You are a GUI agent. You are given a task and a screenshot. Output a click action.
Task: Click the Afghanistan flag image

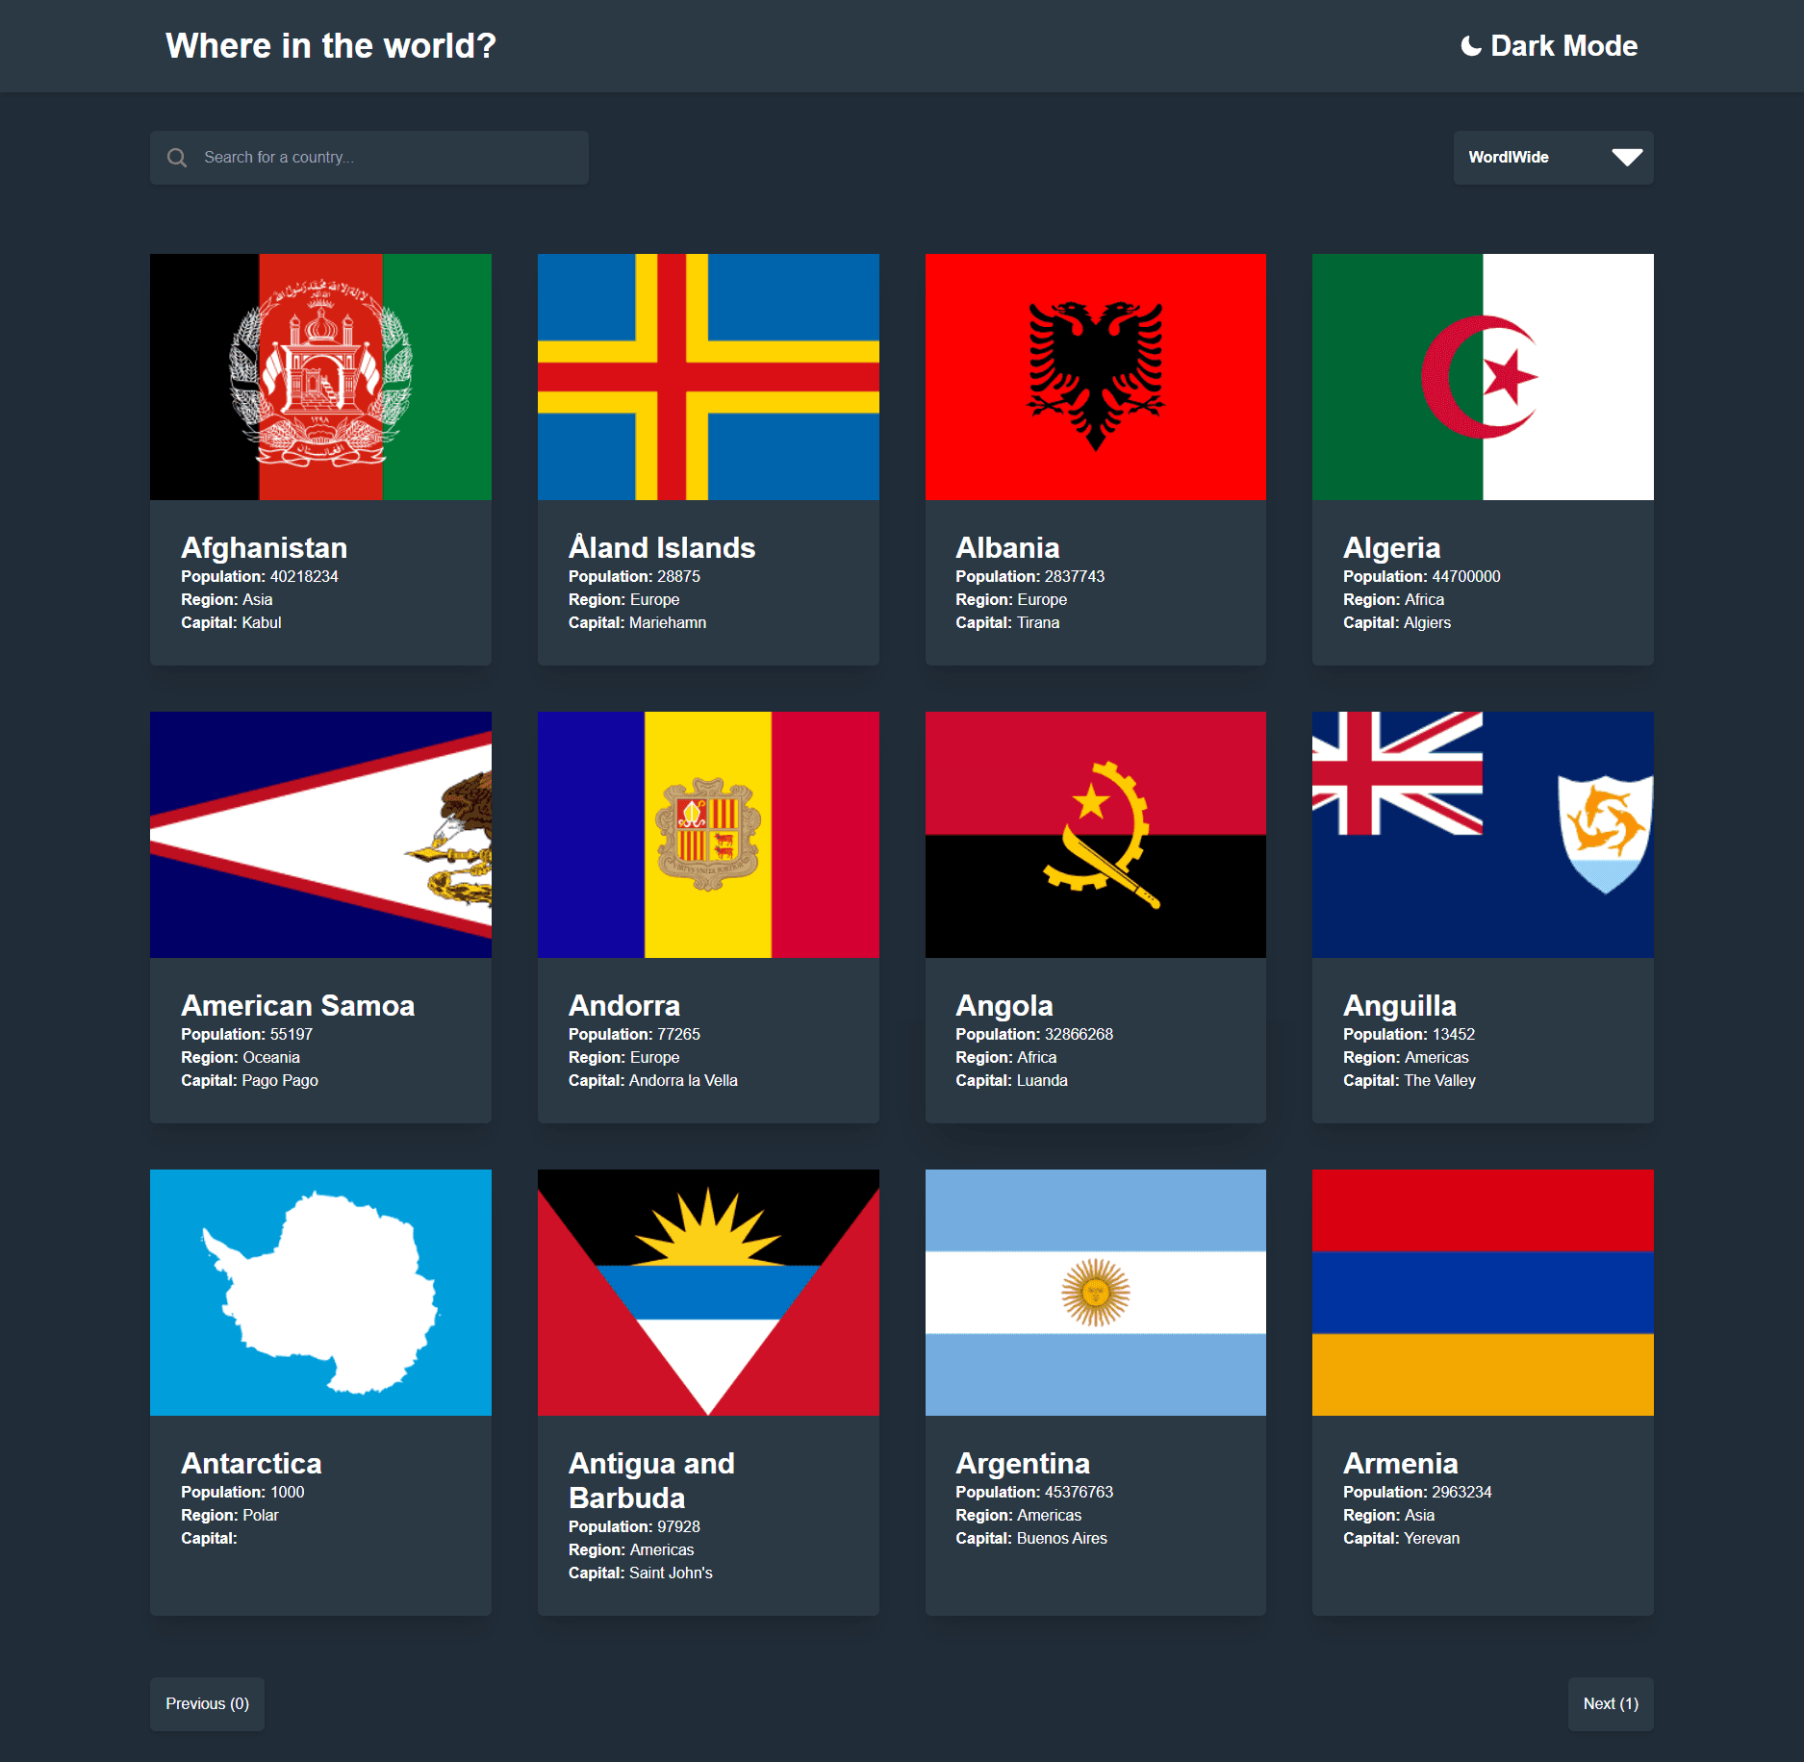(x=320, y=376)
